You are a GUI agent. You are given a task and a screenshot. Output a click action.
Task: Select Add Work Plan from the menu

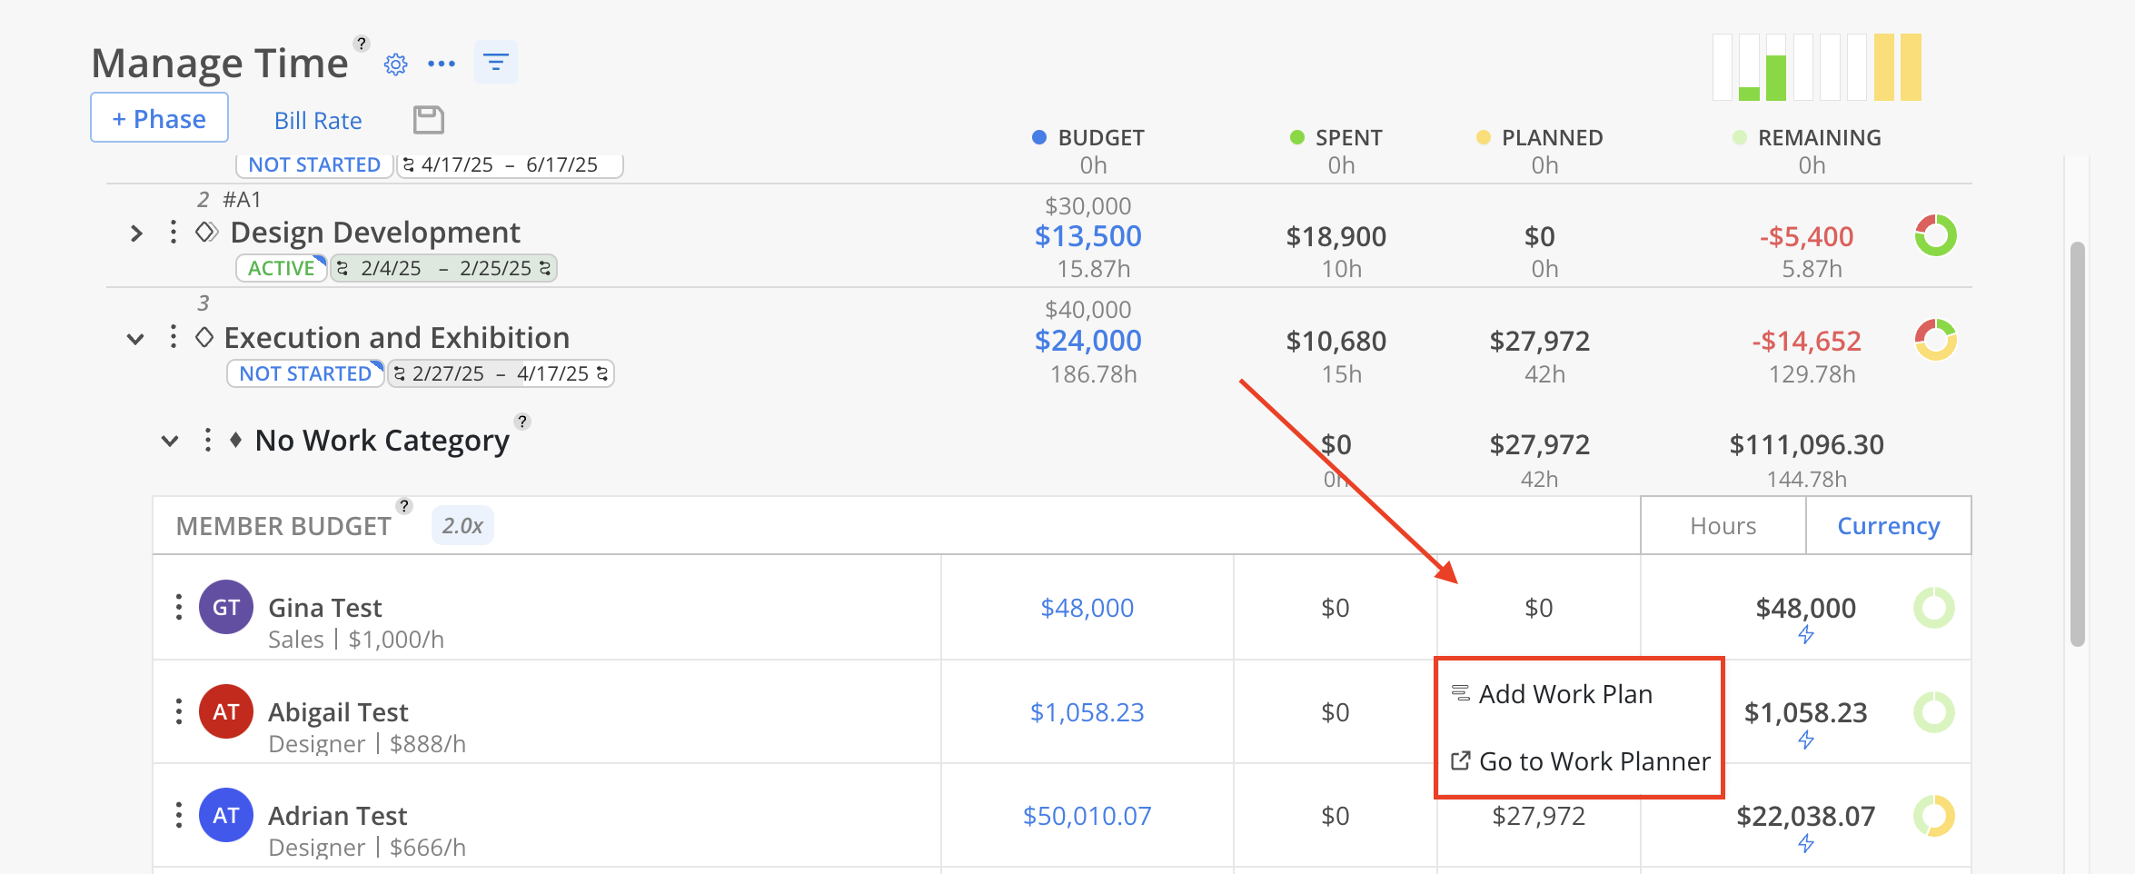click(x=1564, y=694)
